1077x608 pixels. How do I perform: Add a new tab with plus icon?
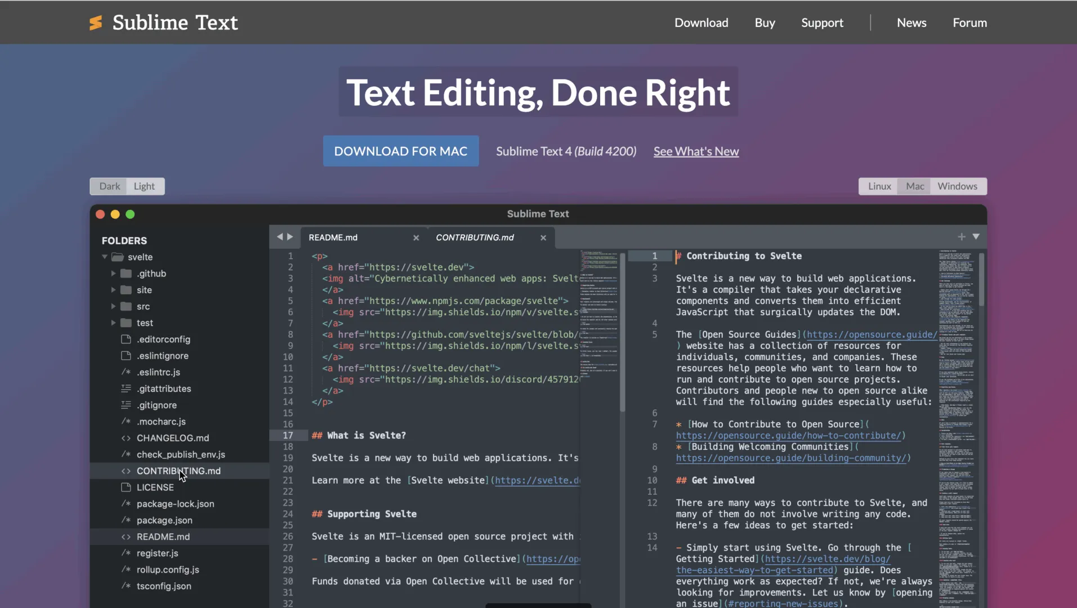click(962, 237)
